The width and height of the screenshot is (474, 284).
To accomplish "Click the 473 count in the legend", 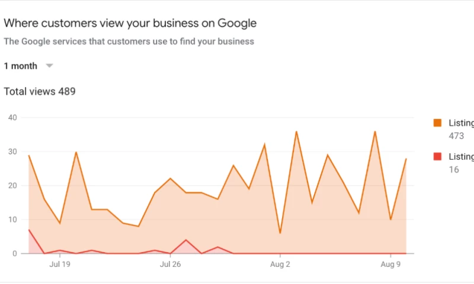I will [x=456, y=136].
